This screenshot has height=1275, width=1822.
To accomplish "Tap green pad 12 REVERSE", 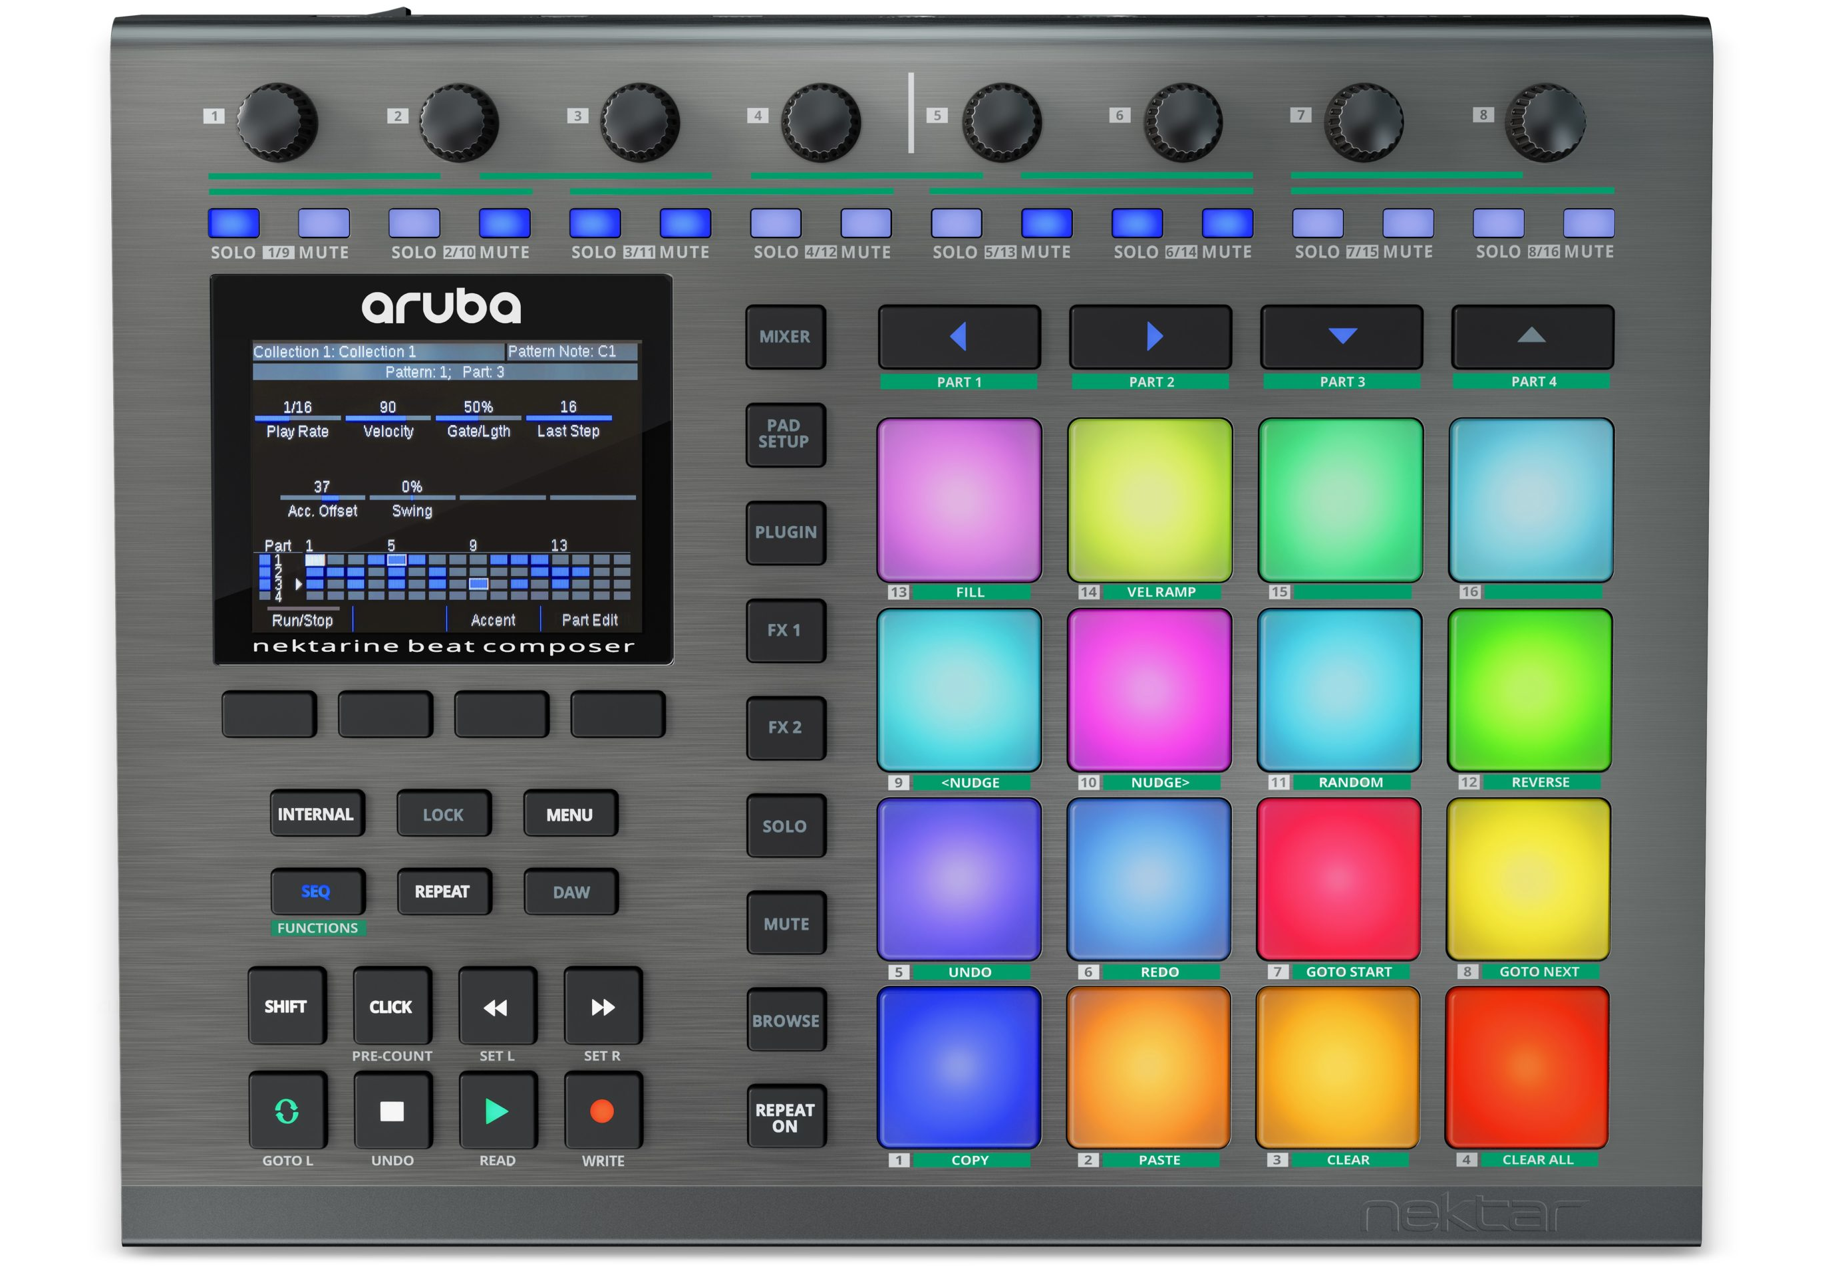I will tap(1530, 690).
